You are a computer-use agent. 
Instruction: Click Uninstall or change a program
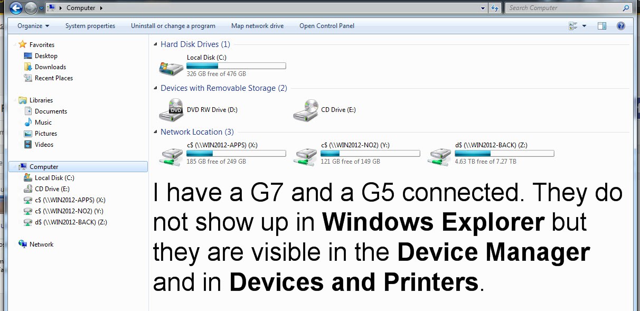click(173, 26)
